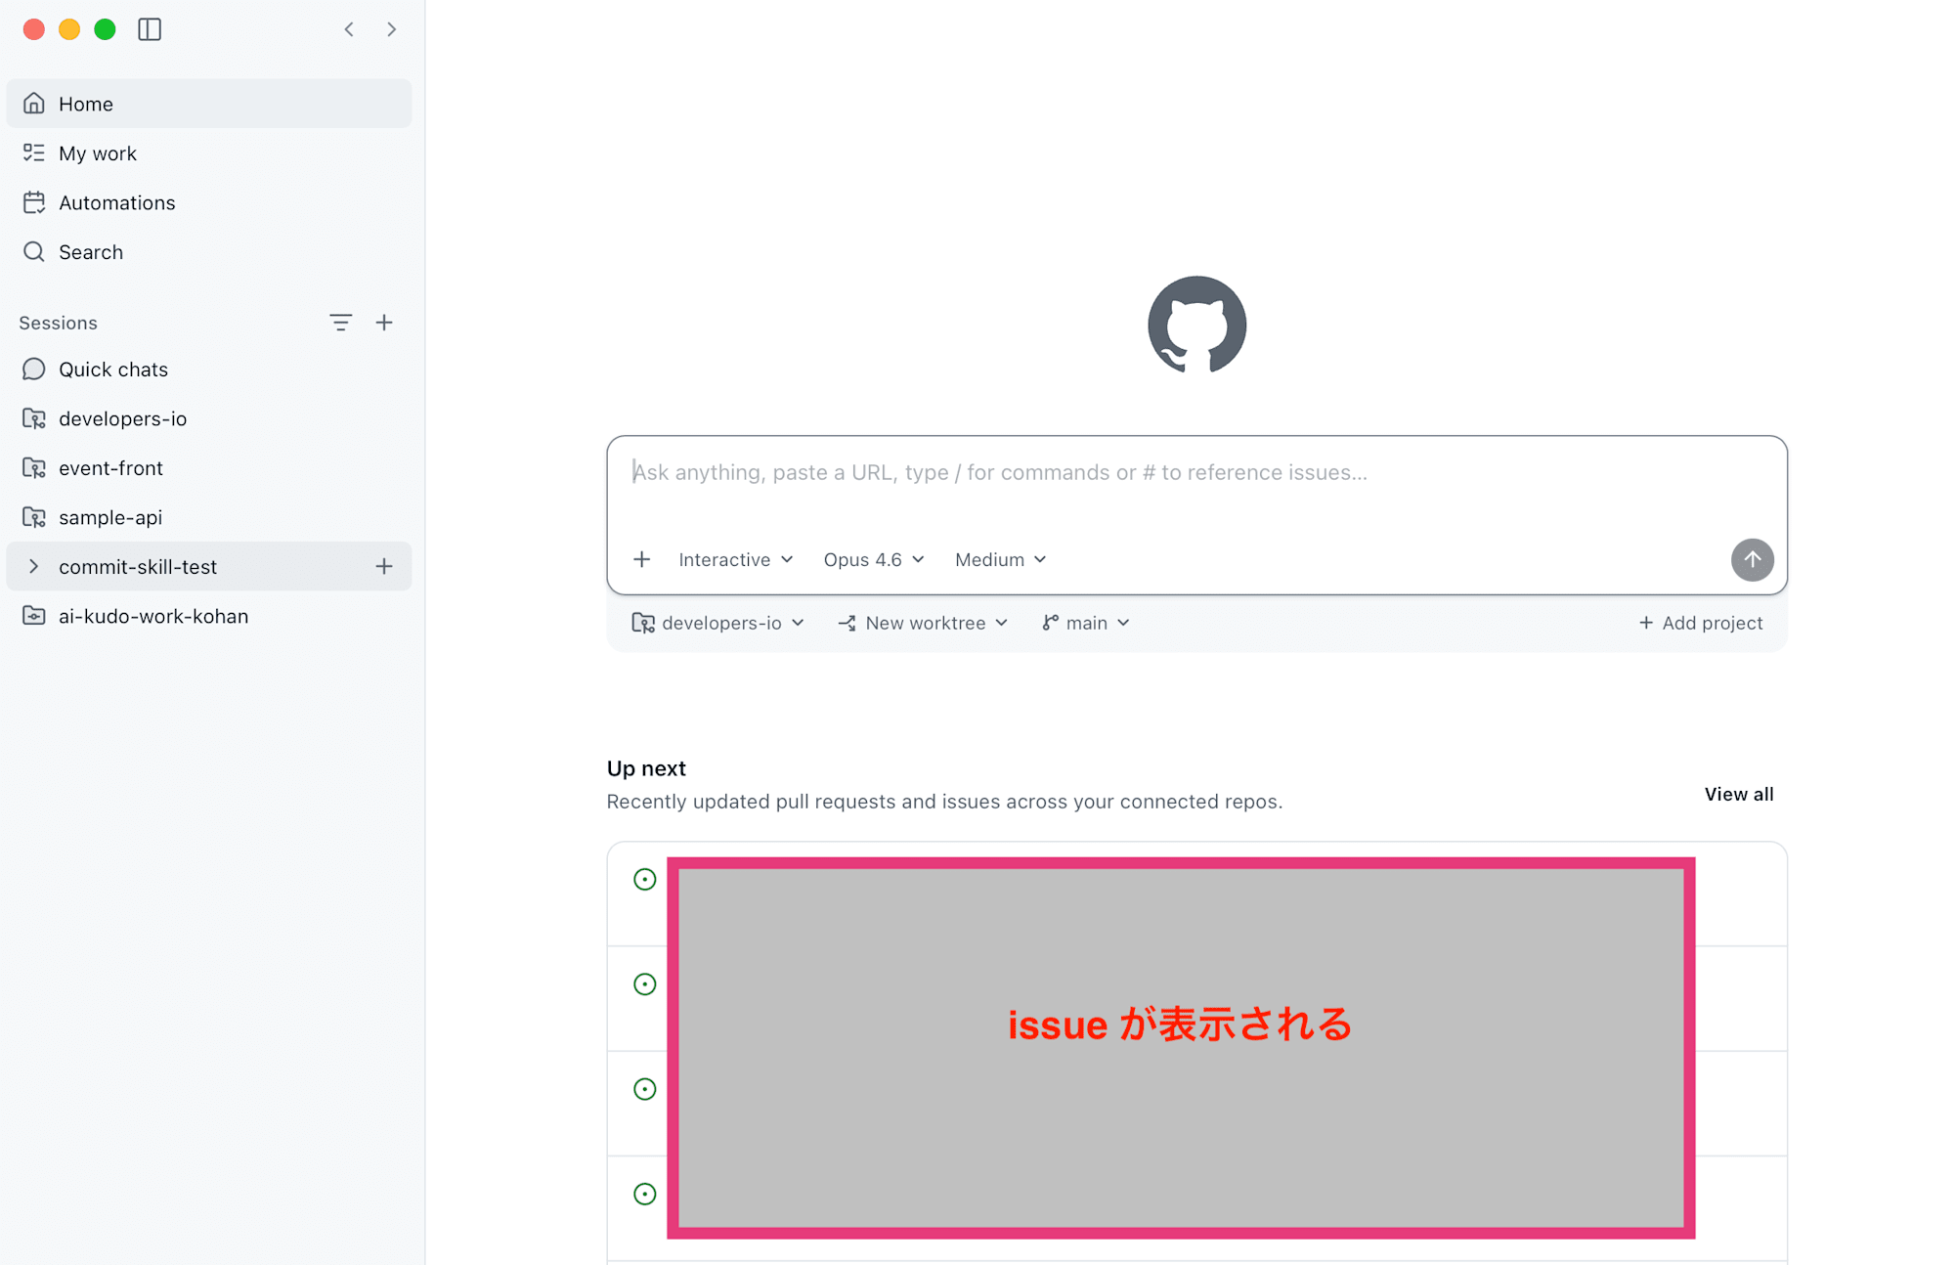1955x1265 pixels.
Task: Open the Medium effort dropdown
Action: (1001, 559)
